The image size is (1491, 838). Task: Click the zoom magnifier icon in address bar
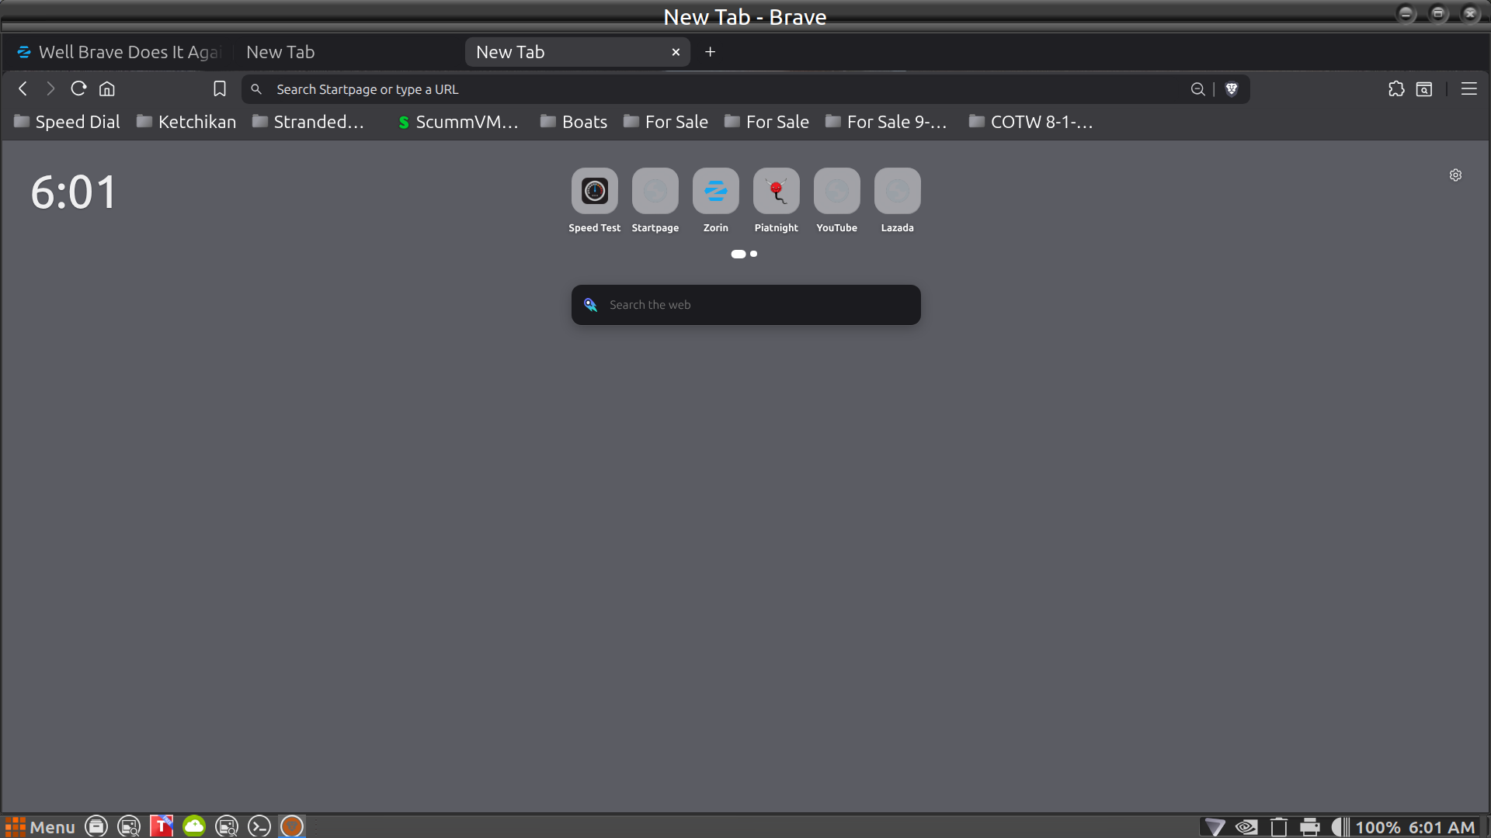pyautogui.click(x=1197, y=89)
